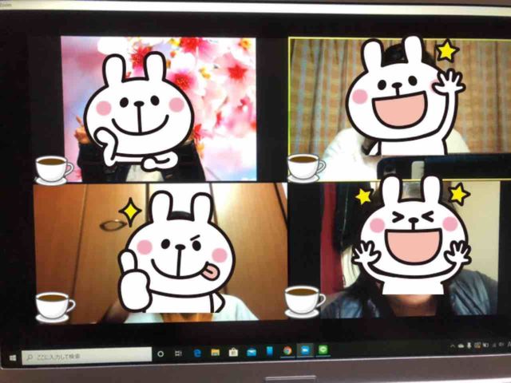
Task: Switch to Google Chrome on the taskbar
Action: coord(287,350)
